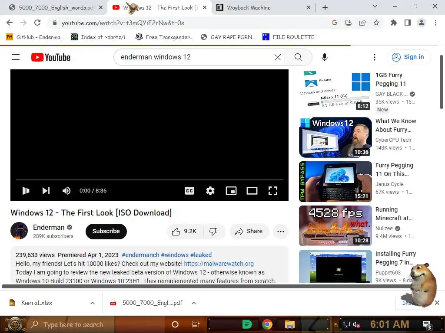Open the TPM BYPASS video thumbnail

(x=335, y=182)
